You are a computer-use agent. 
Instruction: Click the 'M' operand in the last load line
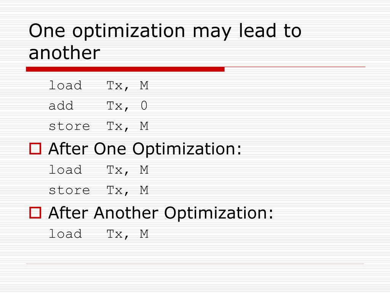pyautogui.click(x=144, y=234)
